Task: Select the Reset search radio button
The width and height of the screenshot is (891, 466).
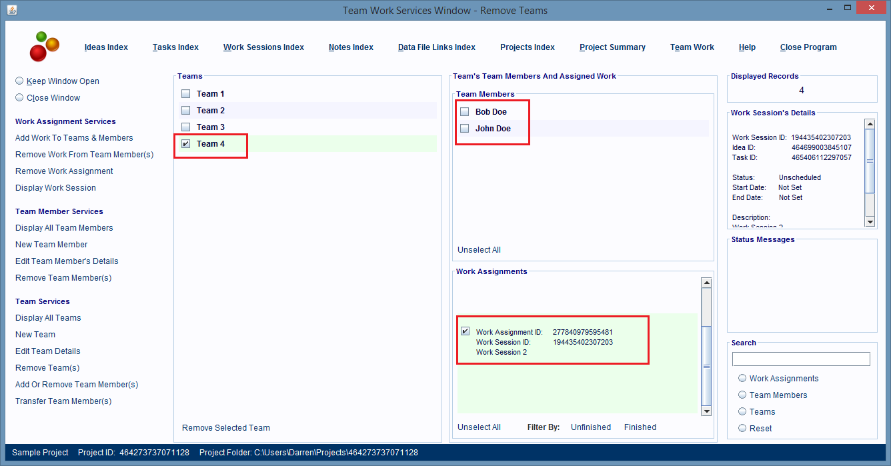Action: coord(742,428)
